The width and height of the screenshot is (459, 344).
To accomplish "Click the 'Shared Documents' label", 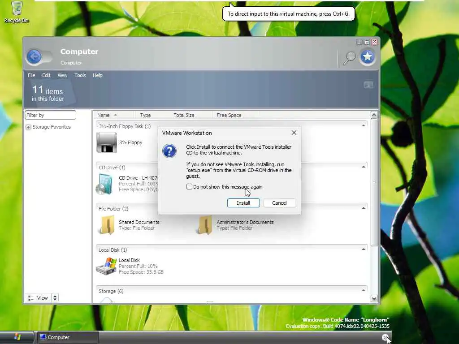I will tap(139, 222).
